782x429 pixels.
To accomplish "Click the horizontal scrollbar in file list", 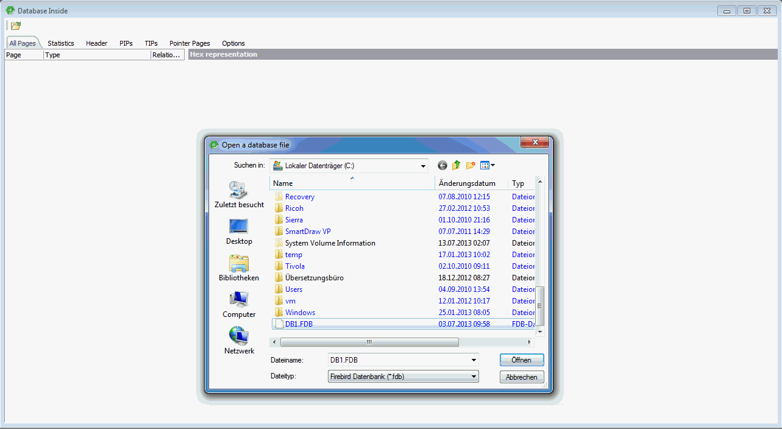I will click(369, 342).
